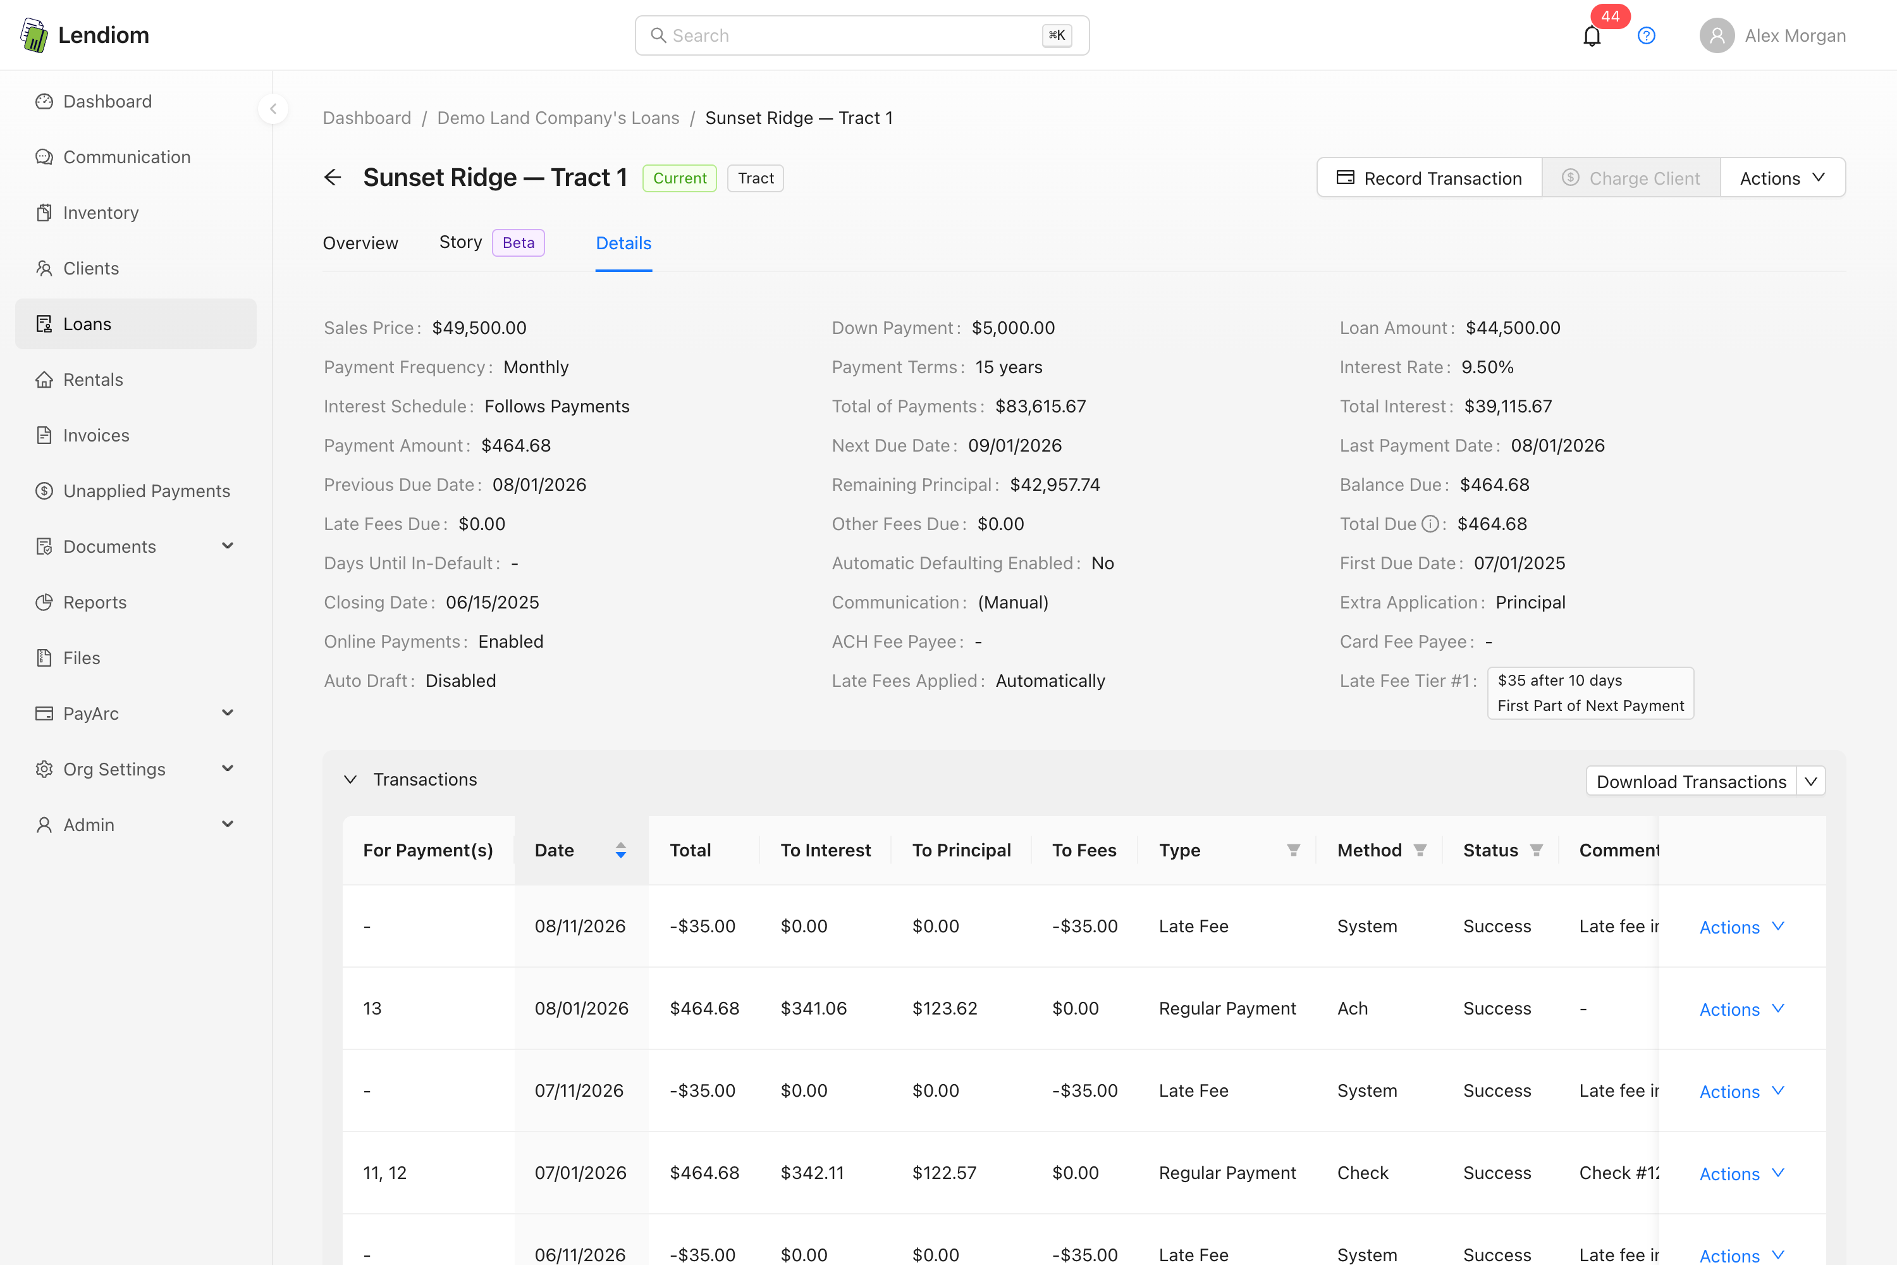The width and height of the screenshot is (1897, 1265).
Task: Click the Charge Client button
Action: [1631, 178]
